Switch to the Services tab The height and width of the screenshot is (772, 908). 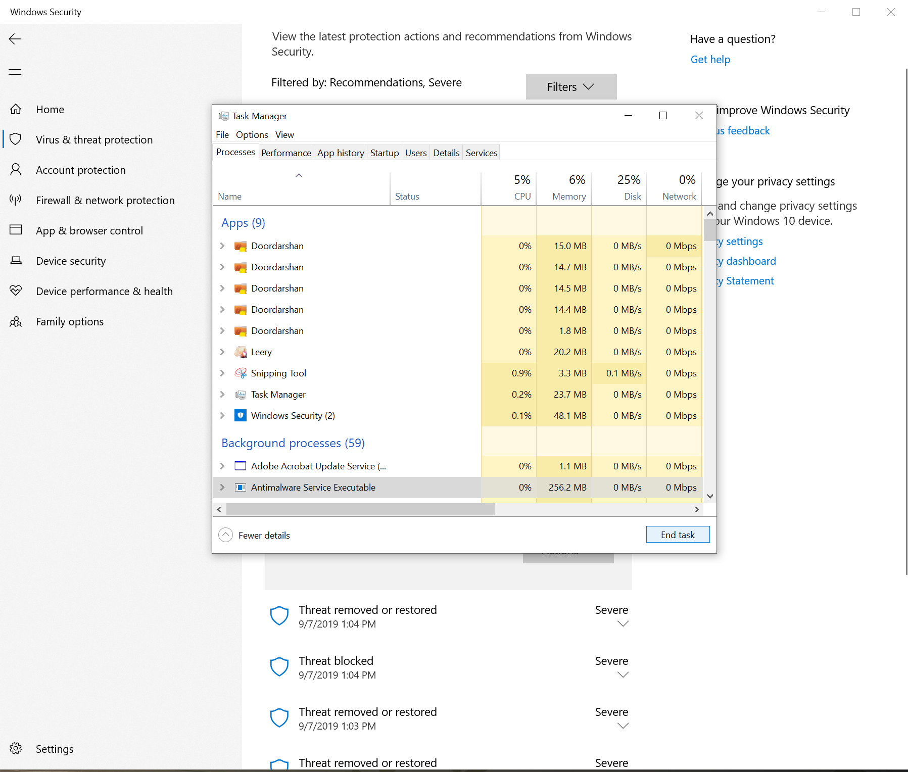pos(482,153)
